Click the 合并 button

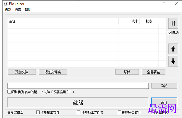pos(164,103)
